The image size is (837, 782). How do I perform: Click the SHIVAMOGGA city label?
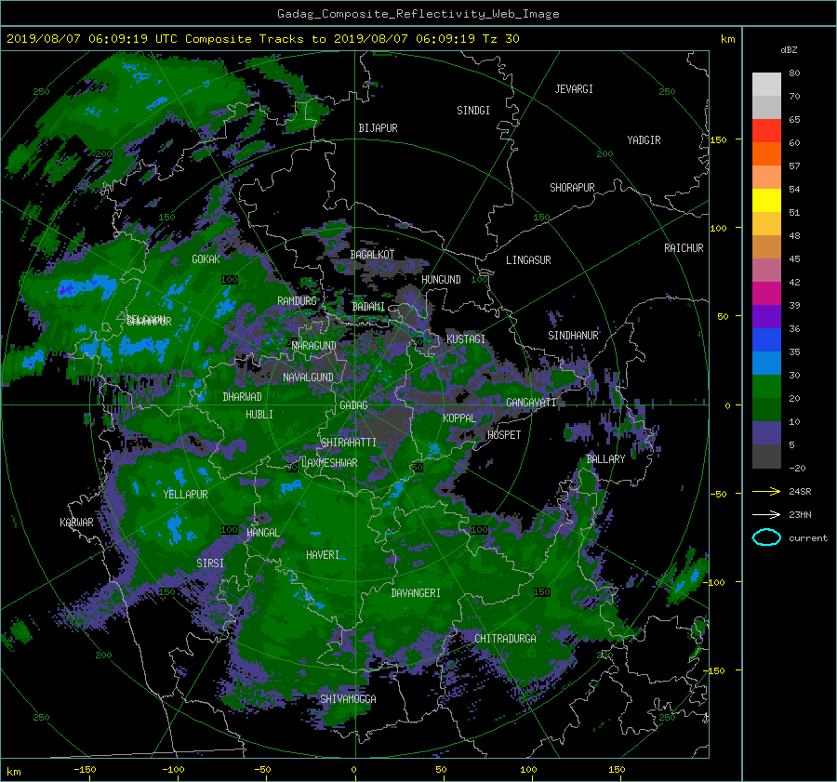click(x=348, y=698)
